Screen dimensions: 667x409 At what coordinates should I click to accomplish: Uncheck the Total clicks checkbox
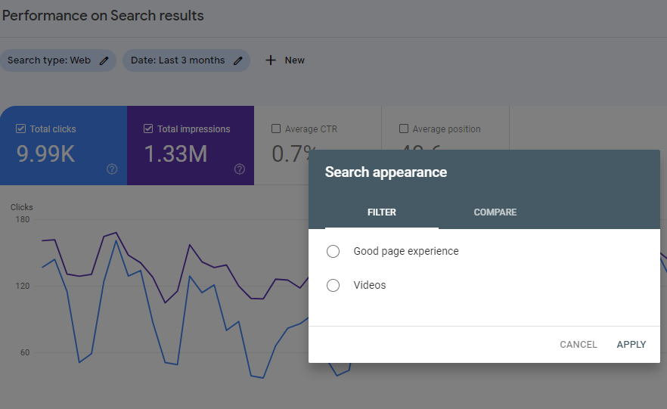pos(20,129)
